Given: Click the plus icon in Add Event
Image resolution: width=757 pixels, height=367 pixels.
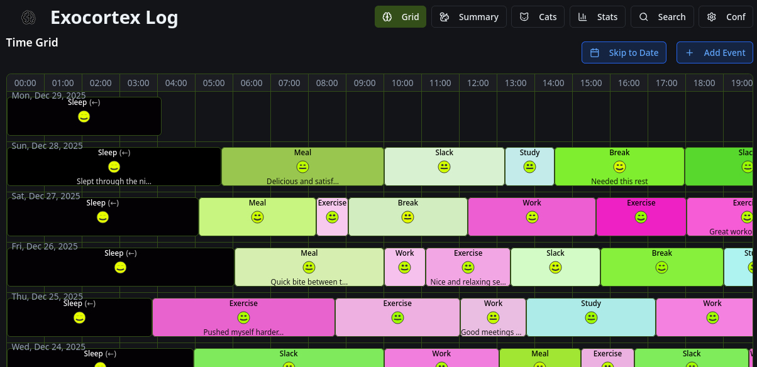Looking at the screenshot, I should [690, 53].
